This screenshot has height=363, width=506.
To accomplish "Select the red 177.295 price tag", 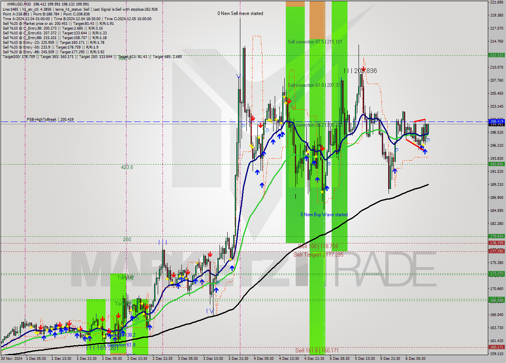I will (x=497, y=251).
